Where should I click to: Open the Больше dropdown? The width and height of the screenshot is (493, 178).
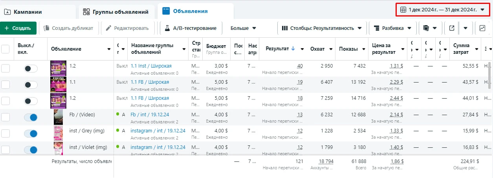(244, 28)
